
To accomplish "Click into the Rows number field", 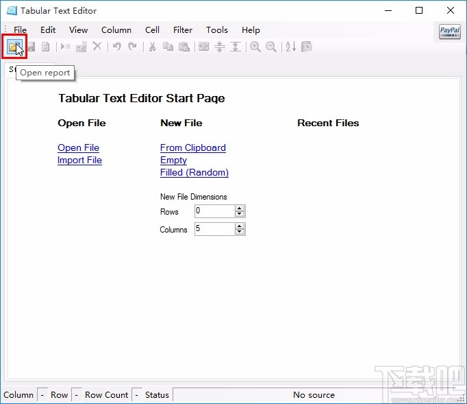I will (214, 211).
